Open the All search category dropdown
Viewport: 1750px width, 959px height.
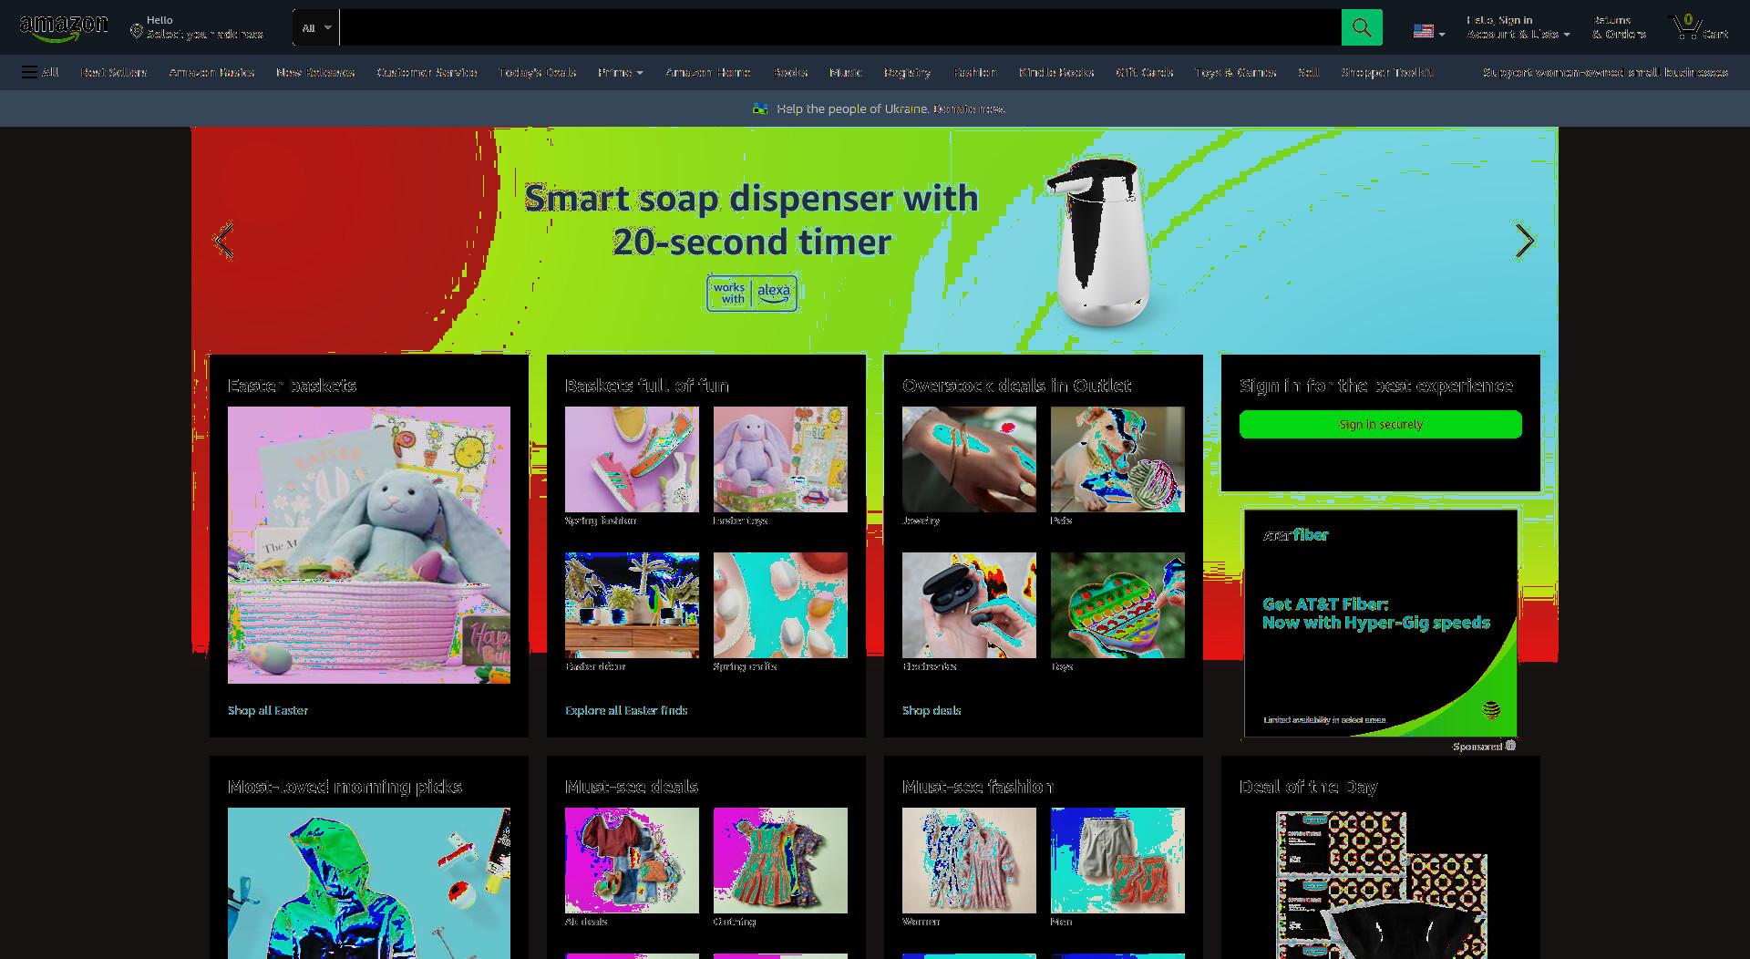point(316,27)
